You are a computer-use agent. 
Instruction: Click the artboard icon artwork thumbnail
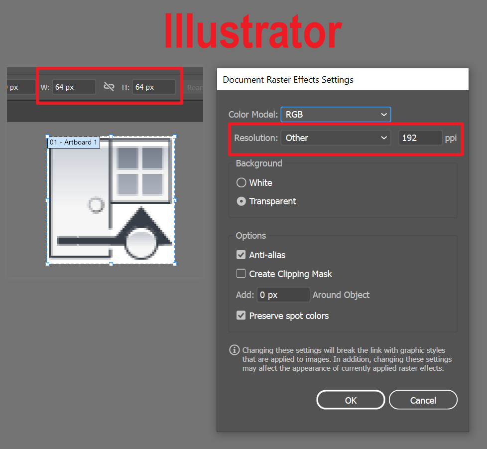pos(111,200)
